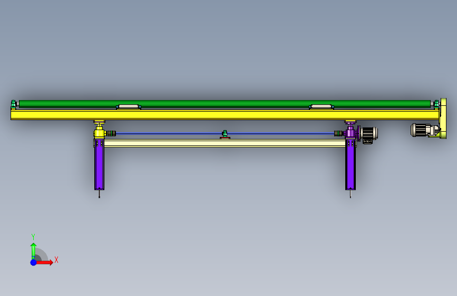
Task: Select the right purple support column
Action: tap(351, 165)
